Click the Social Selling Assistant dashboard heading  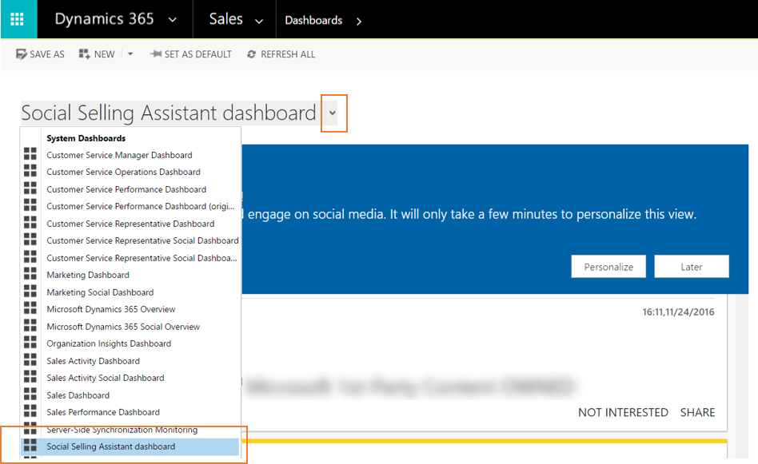[168, 113]
